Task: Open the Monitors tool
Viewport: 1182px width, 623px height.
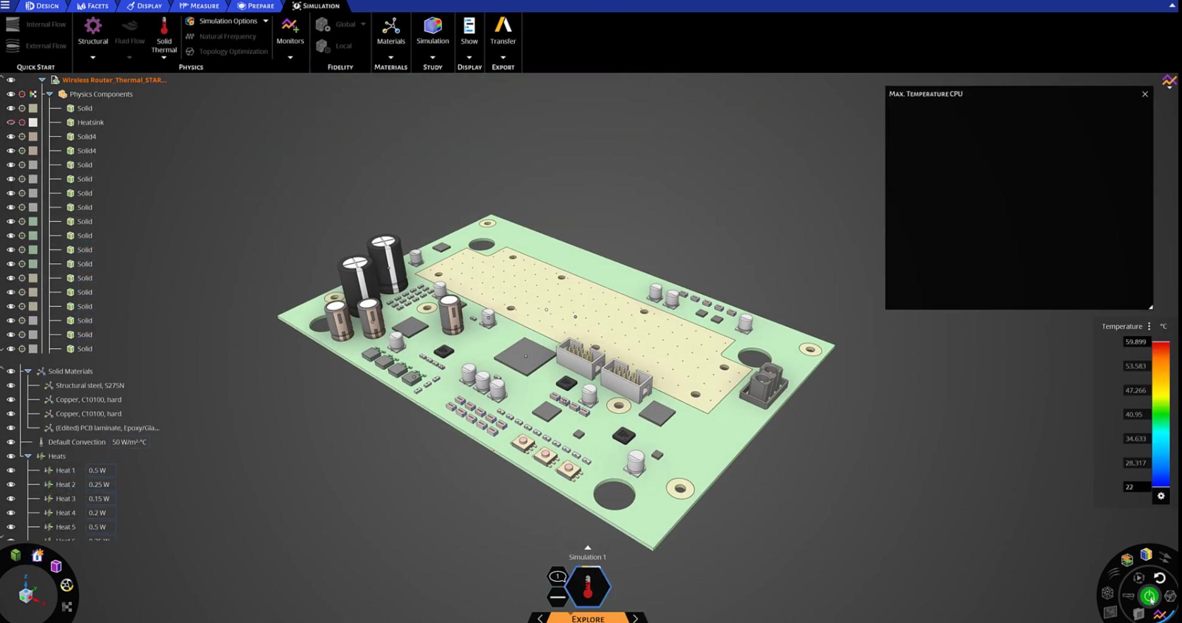Action: 290,31
